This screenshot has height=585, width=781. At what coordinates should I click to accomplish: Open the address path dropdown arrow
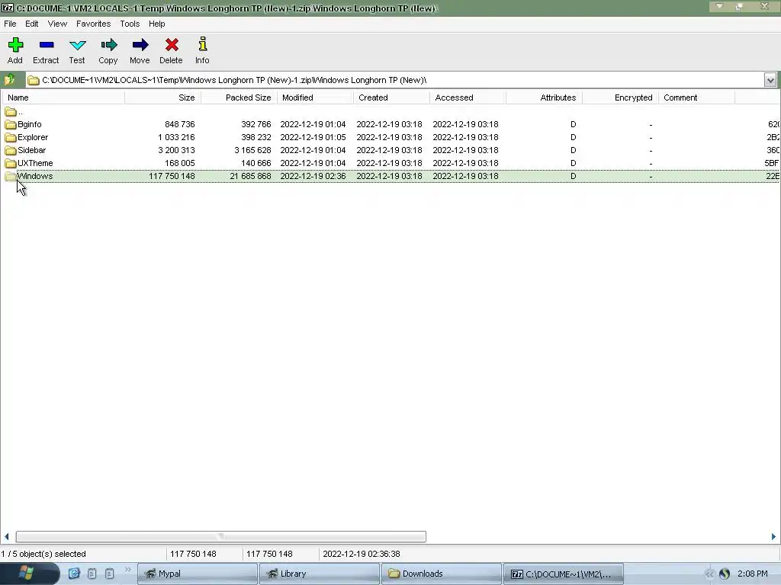pos(770,80)
